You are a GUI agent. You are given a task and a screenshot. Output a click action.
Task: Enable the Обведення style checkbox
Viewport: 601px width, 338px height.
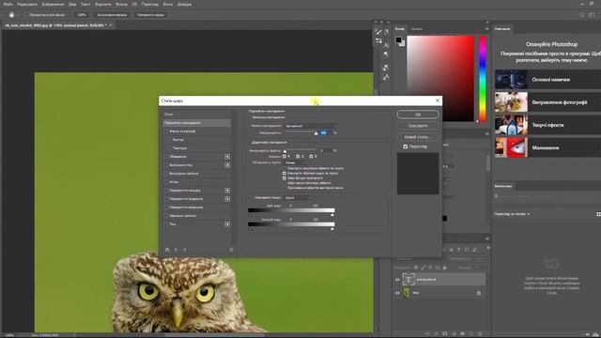(167, 157)
